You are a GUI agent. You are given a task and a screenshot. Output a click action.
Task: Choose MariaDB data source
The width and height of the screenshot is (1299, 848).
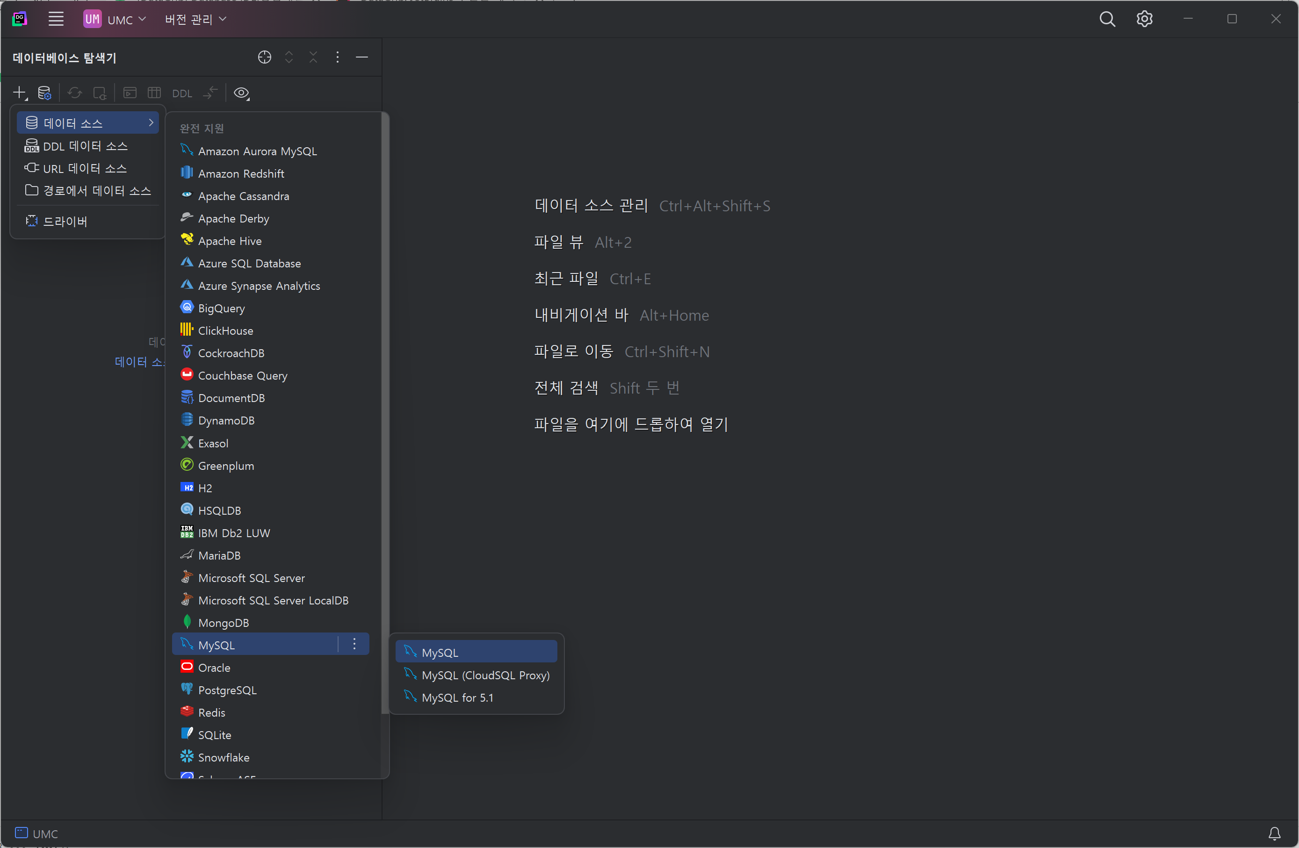(x=271, y=555)
